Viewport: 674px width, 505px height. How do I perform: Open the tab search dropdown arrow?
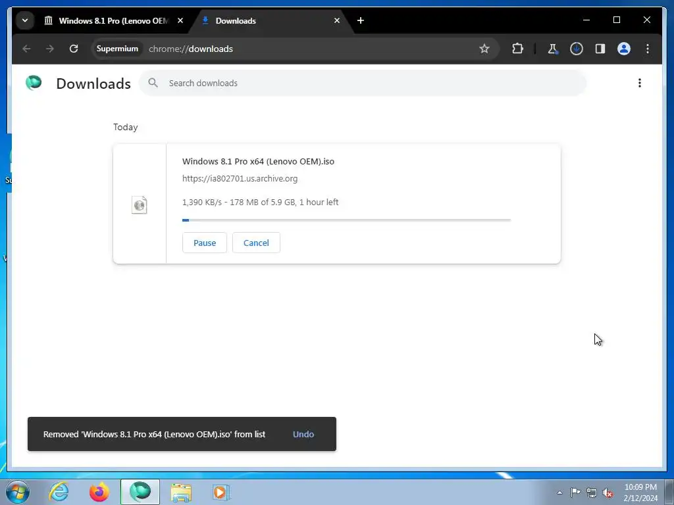(25, 20)
